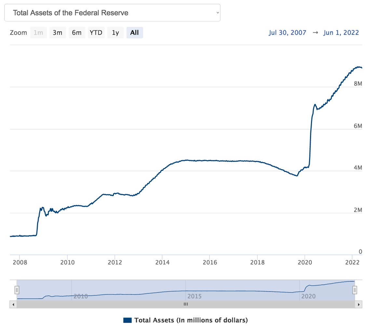Click the 2012 x-axis label
Screen dimensions: 366x327
point(115,262)
